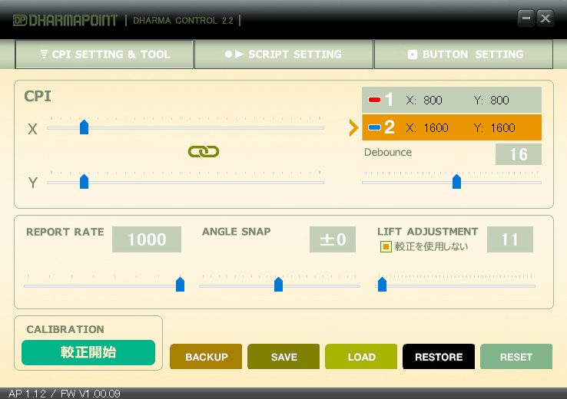Toggle the X/Y chain link icon
Image resolution: width=567 pixels, height=399 pixels.
tap(204, 152)
